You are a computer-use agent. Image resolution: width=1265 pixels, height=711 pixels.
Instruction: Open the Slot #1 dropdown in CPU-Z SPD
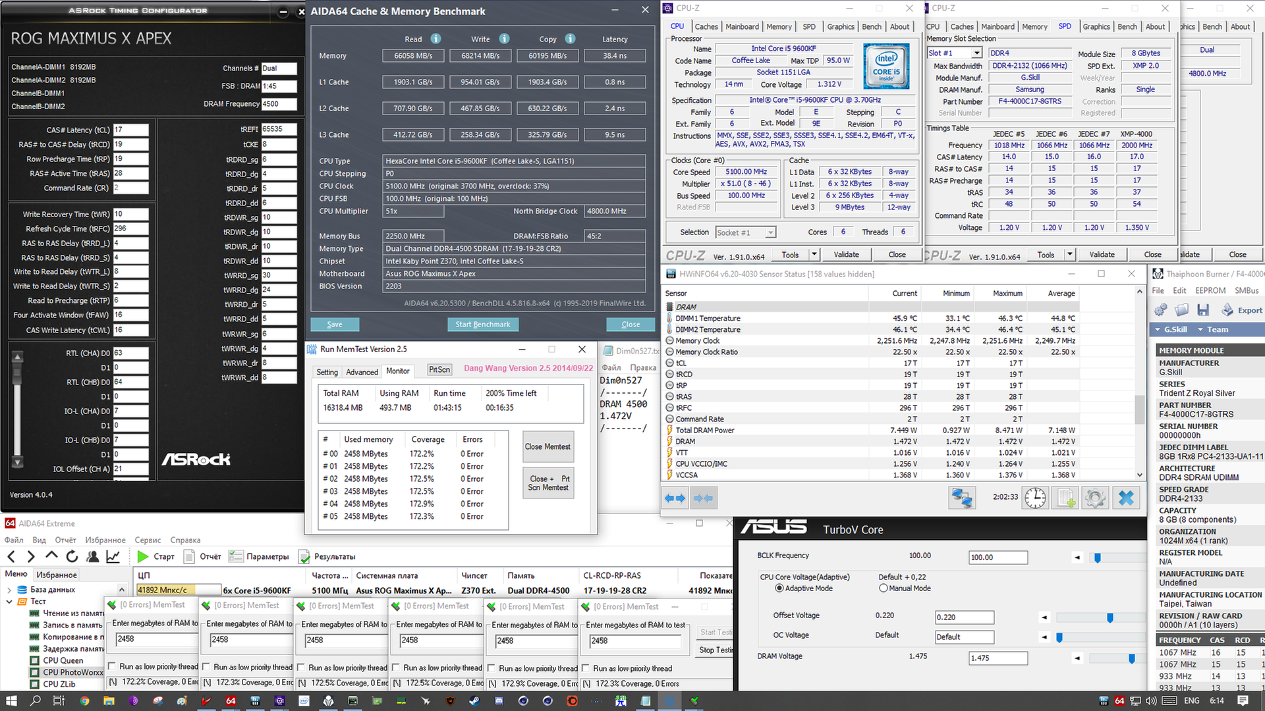pyautogui.click(x=976, y=53)
